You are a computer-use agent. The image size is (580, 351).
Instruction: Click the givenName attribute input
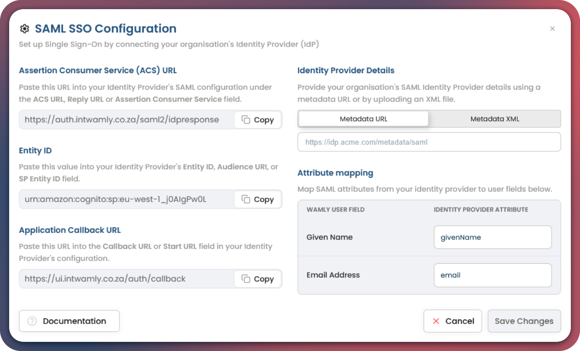(x=492, y=237)
